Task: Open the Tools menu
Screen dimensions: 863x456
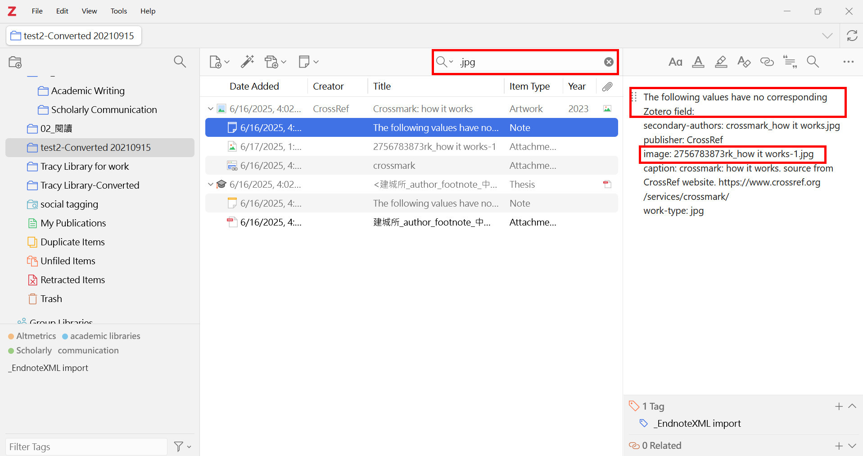Action: pos(119,11)
